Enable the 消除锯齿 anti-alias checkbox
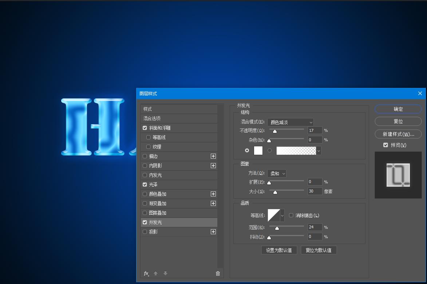This screenshot has height=284, width=427. tap(291, 215)
